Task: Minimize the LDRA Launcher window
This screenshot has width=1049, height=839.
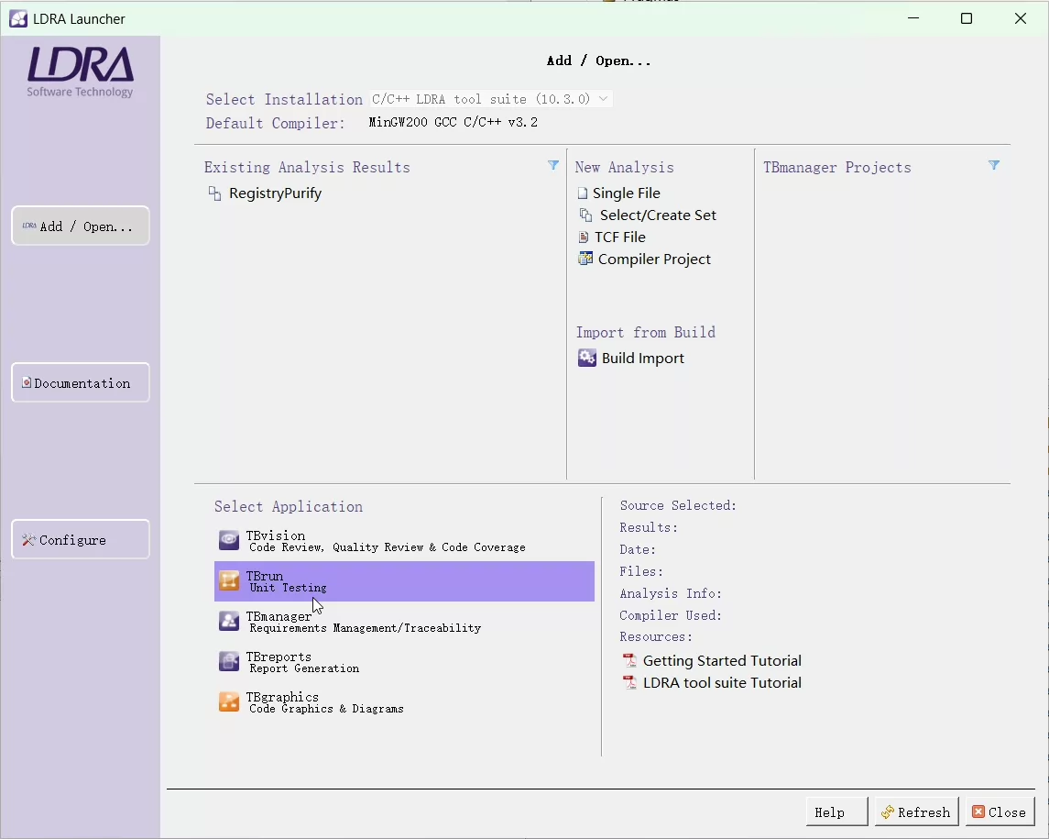Action: [913, 18]
